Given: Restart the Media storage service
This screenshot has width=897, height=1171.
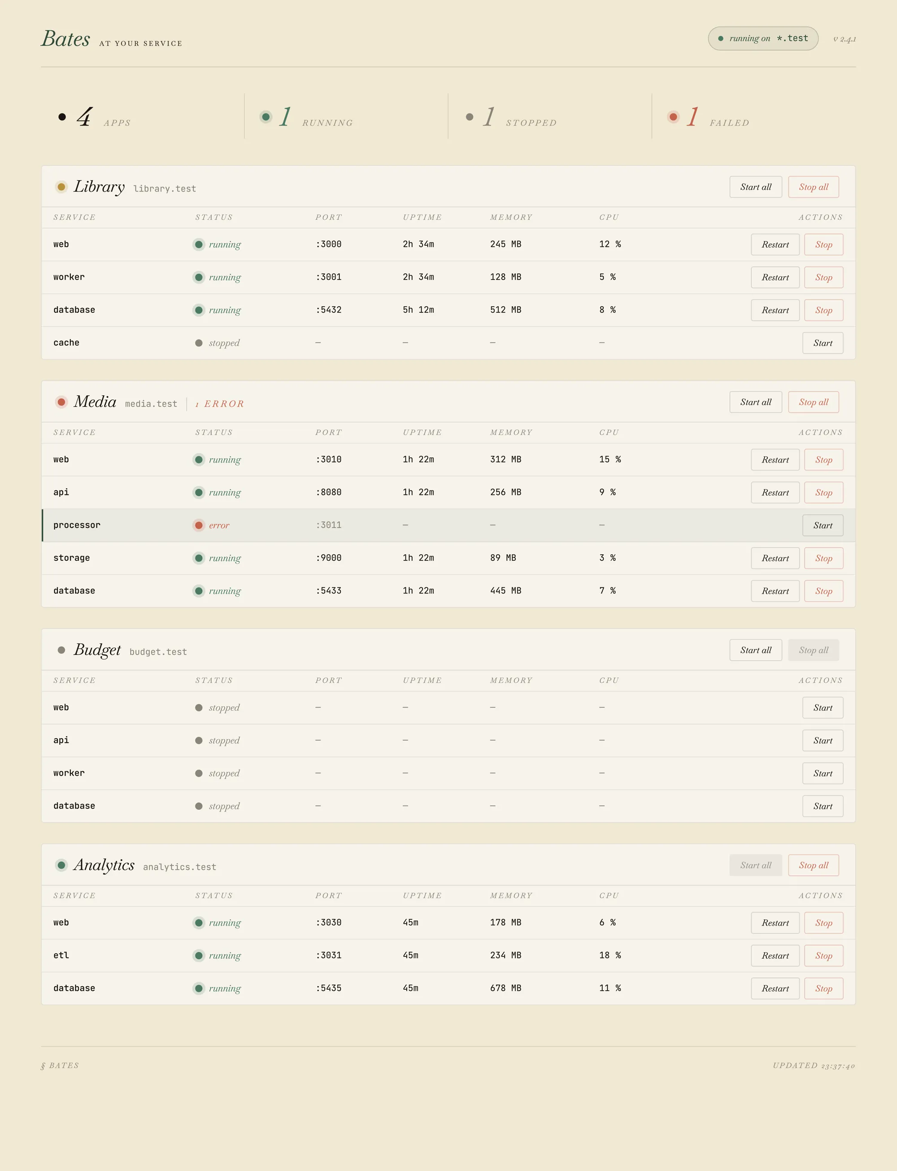Looking at the screenshot, I should 775,558.
